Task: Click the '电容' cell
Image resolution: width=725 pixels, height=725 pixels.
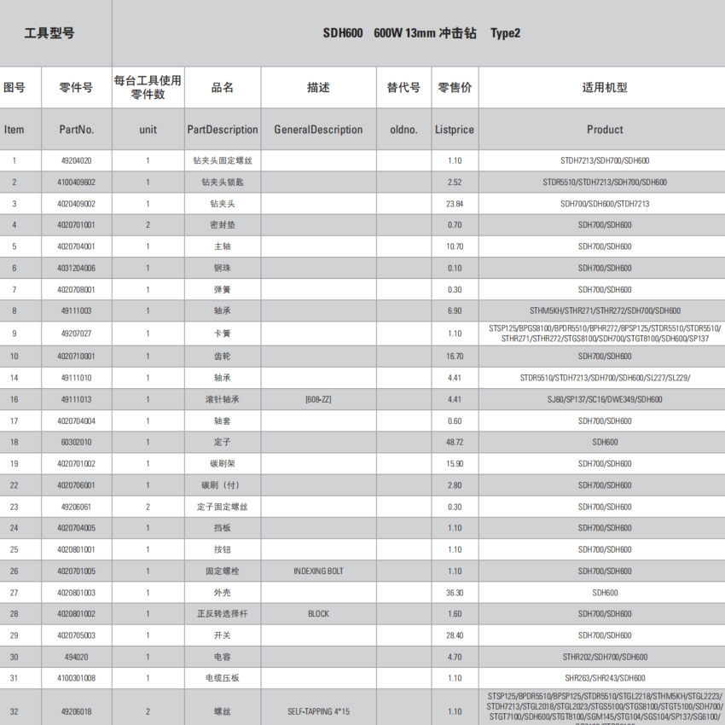Action: coord(223,657)
